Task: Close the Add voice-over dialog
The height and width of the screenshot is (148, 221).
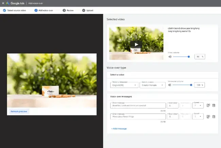Action: pos(3,3)
